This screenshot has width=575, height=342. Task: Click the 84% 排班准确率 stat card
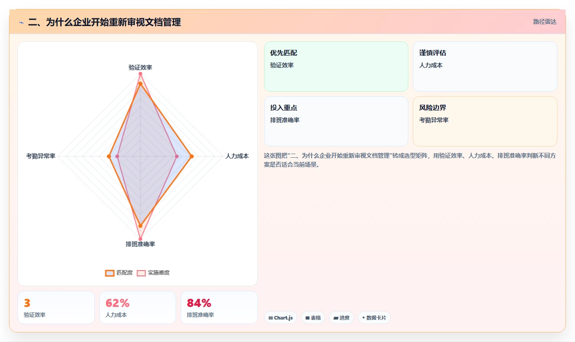[x=219, y=307]
